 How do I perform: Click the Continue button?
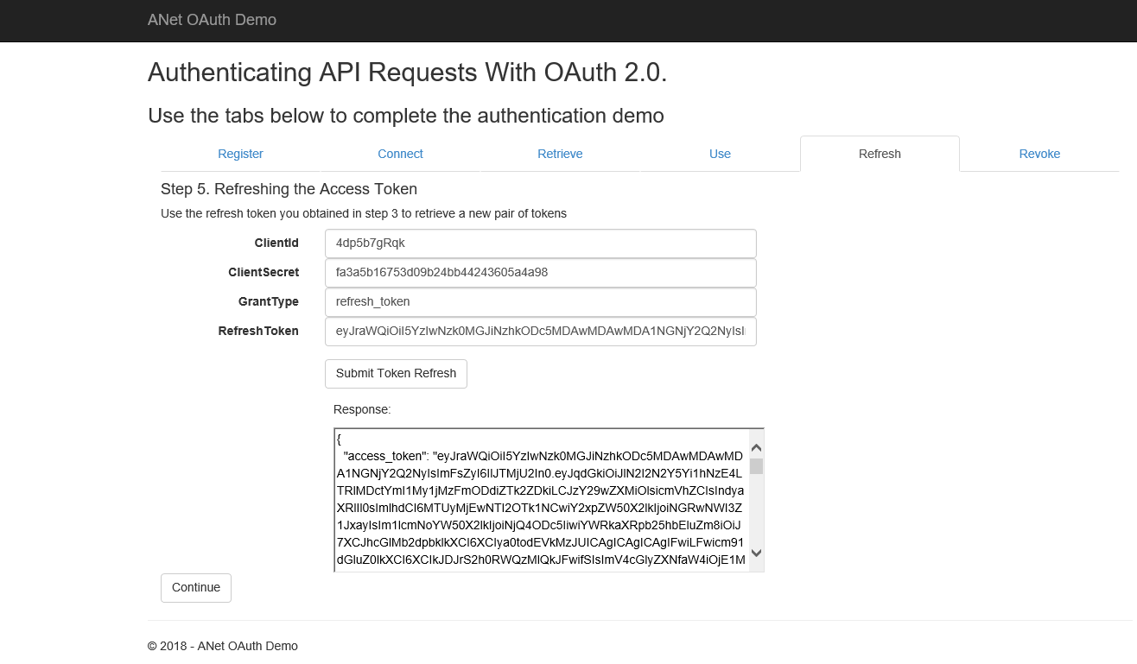(196, 587)
